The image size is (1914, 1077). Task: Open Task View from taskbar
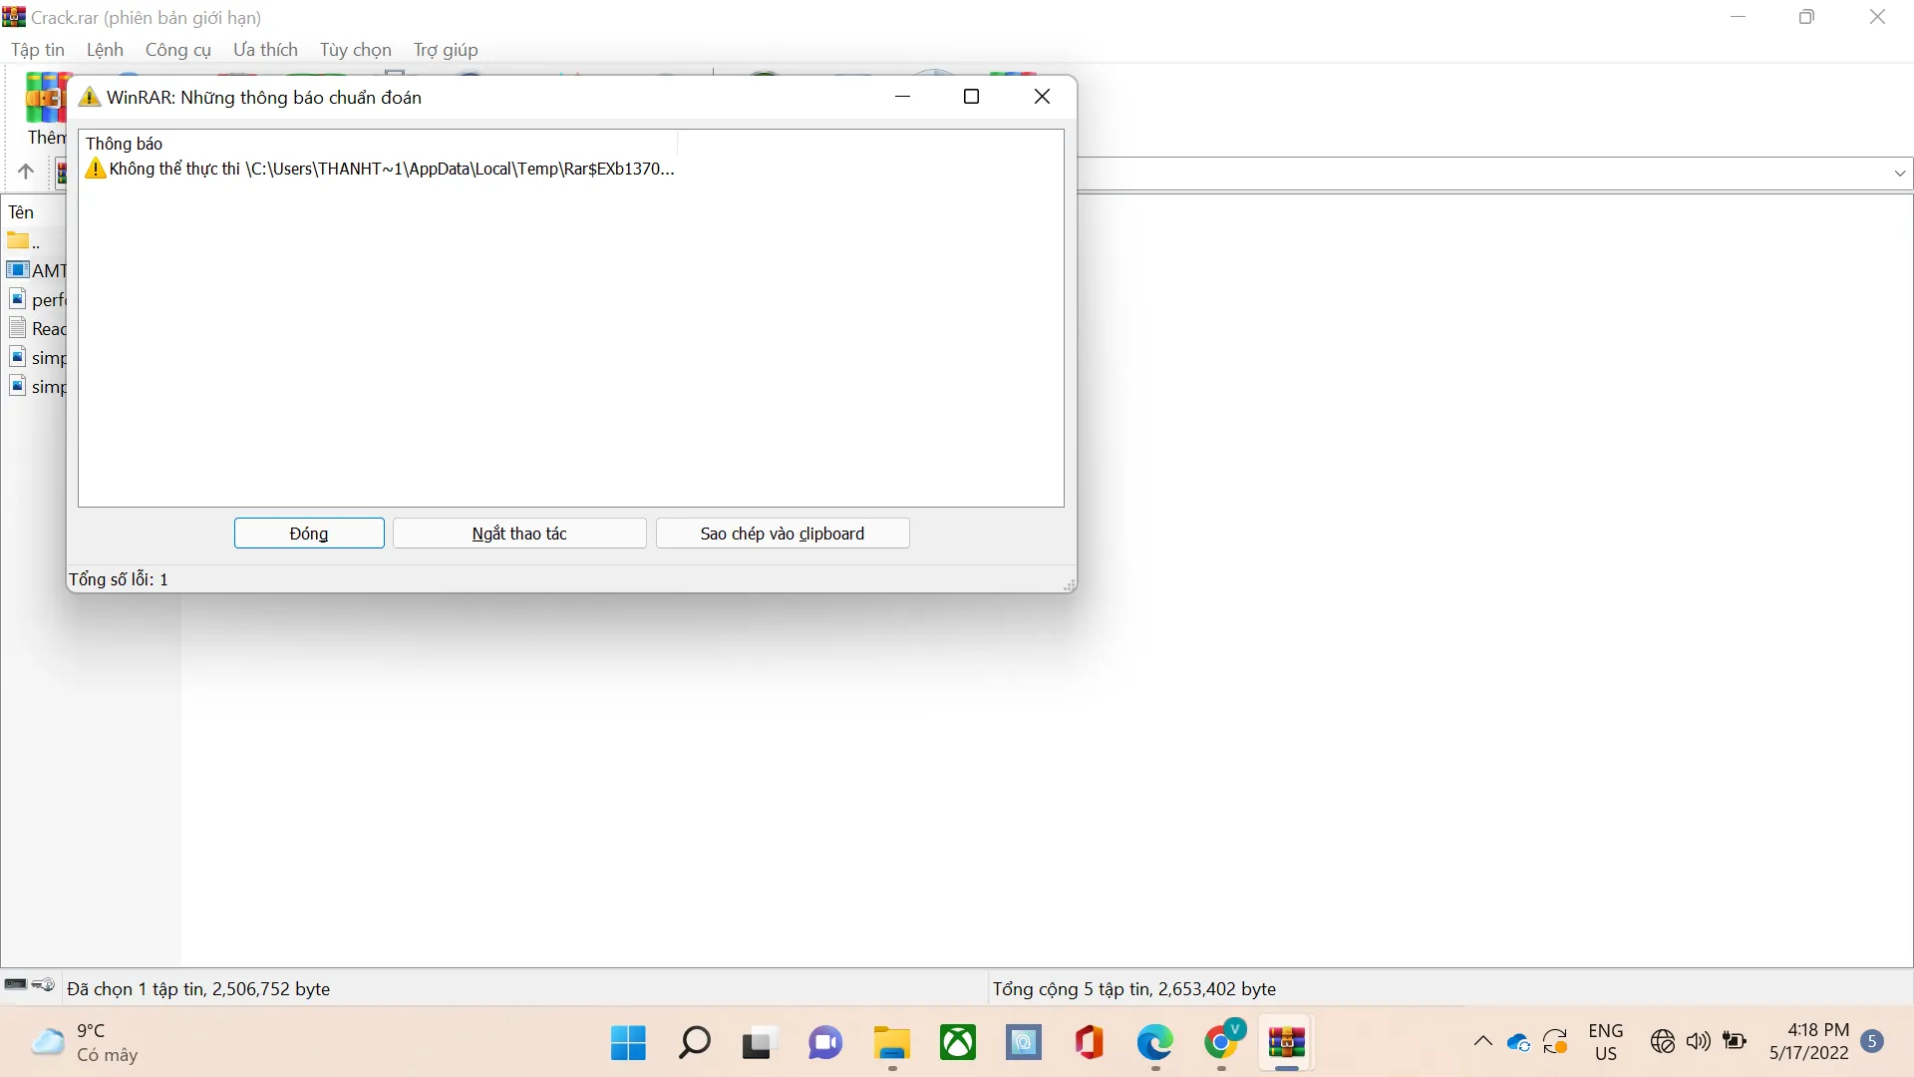coord(759,1043)
